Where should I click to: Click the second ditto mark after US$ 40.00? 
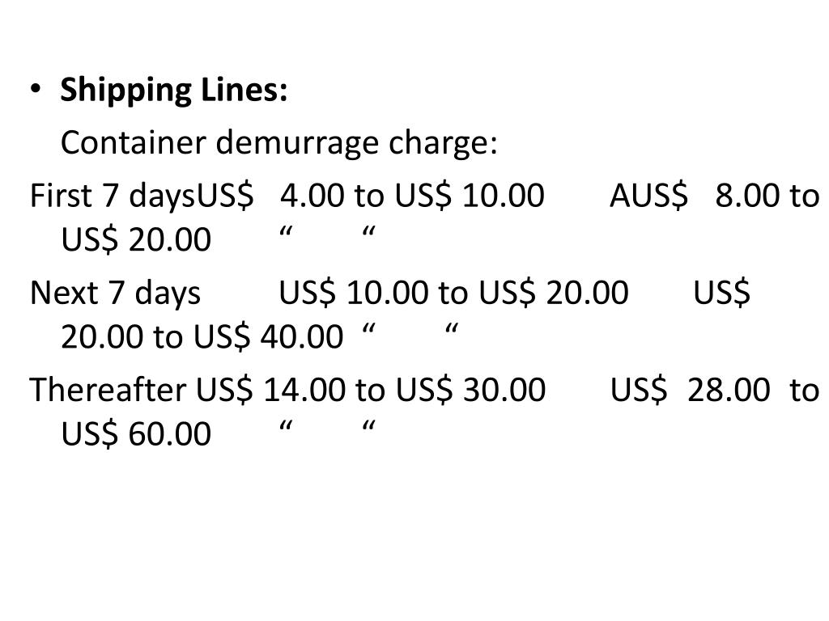[x=452, y=330]
